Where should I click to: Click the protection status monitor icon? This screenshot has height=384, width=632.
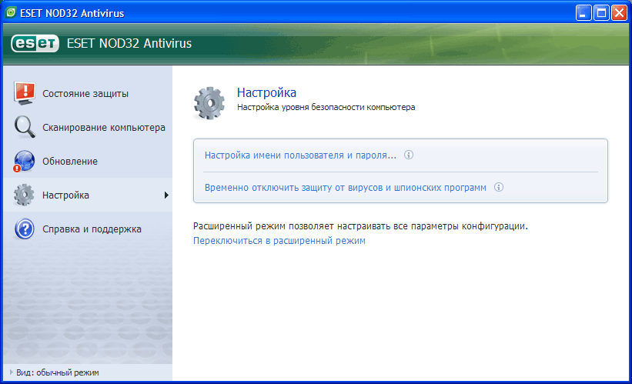pos(25,93)
